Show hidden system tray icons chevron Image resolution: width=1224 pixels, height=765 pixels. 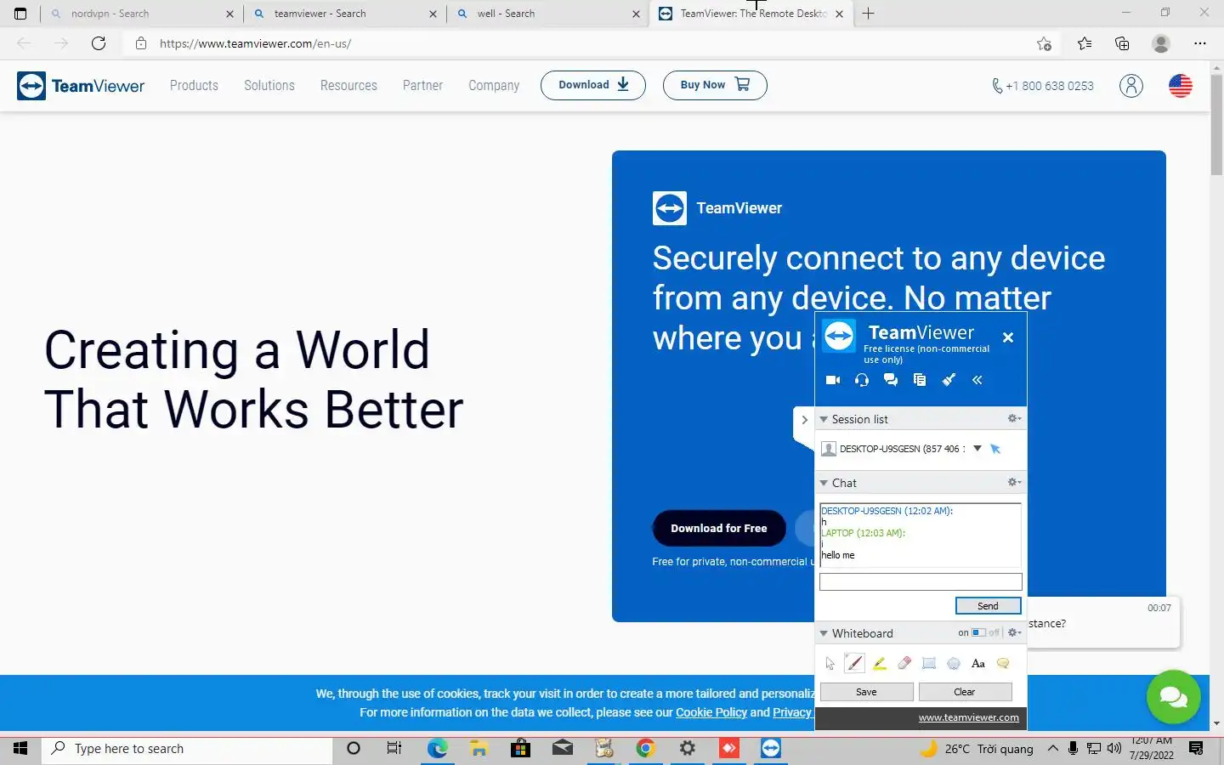1052,748
